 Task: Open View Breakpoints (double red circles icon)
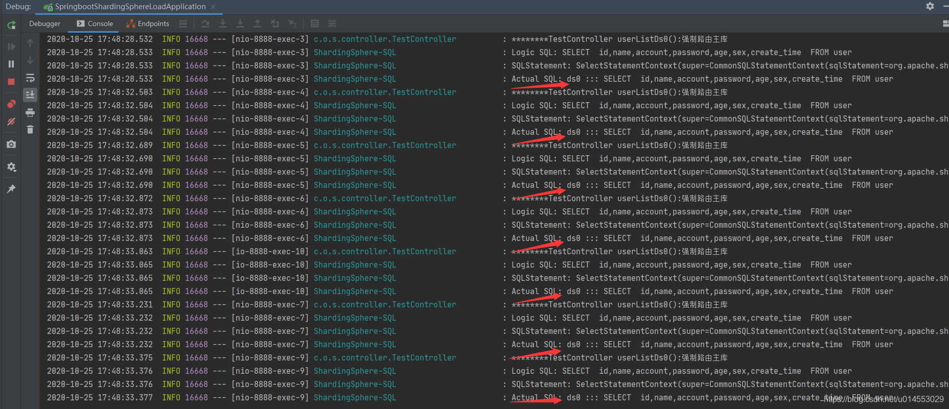11,104
